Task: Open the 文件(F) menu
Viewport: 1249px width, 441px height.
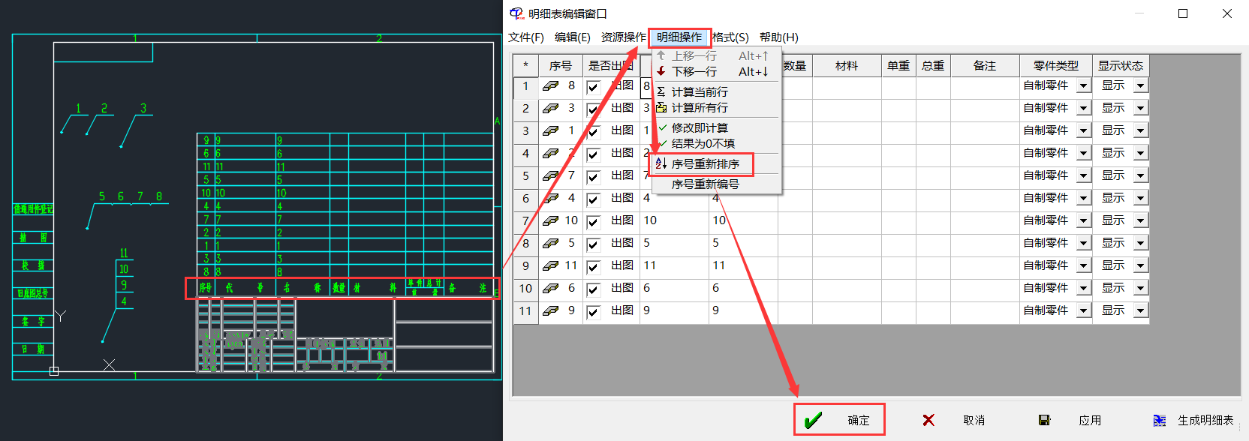Action: coord(526,37)
